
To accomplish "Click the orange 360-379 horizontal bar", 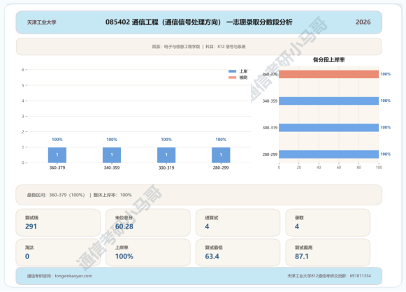I will tap(329, 74).
